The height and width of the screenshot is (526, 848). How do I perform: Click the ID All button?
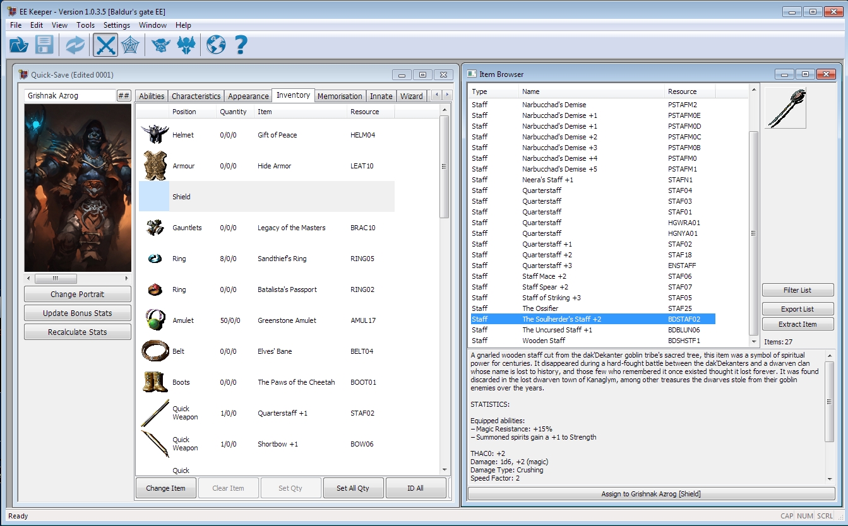tap(415, 488)
